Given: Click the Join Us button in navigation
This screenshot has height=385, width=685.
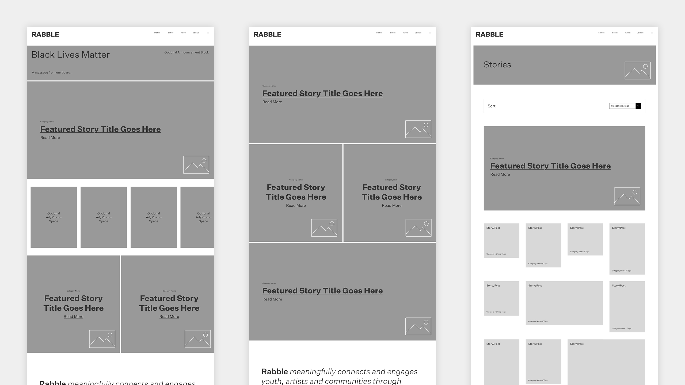Looking at the screenshot, I should 196,33.
